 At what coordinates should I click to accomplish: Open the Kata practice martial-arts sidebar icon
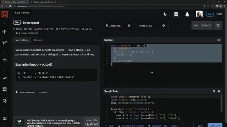coord(5,31)
